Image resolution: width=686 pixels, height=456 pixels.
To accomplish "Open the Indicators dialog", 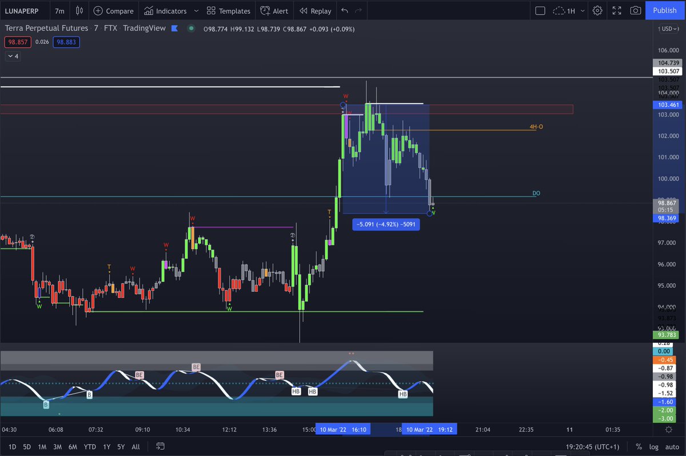I will [x=165, y=10].
